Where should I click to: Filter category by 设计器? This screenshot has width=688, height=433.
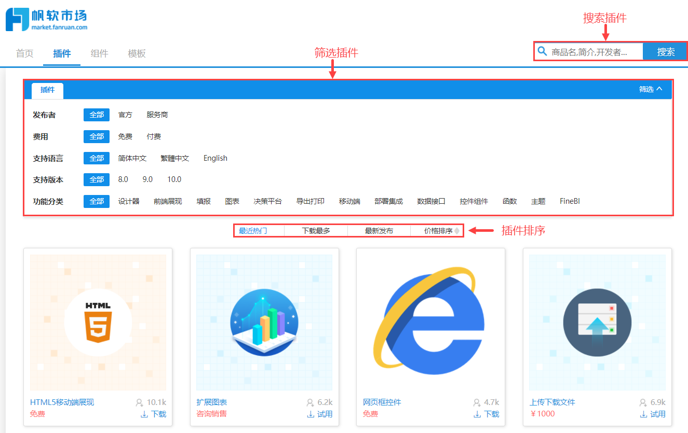coord(129,201)
